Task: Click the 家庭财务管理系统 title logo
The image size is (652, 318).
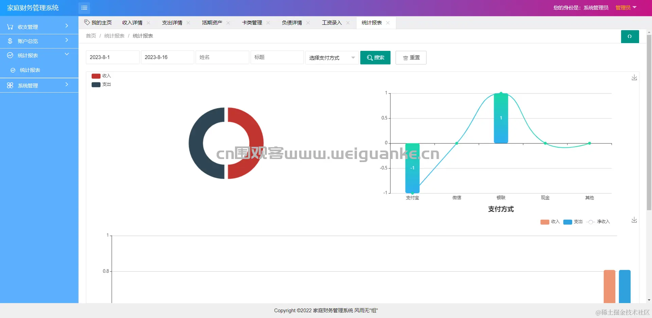Action: tap(33, 8)
